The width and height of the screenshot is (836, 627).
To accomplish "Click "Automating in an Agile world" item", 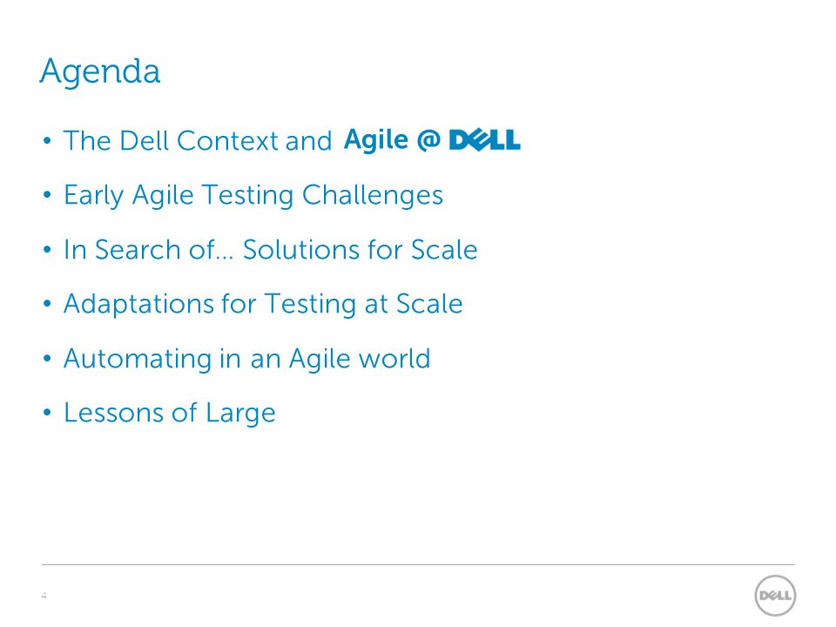I will [x=246, y=358].
